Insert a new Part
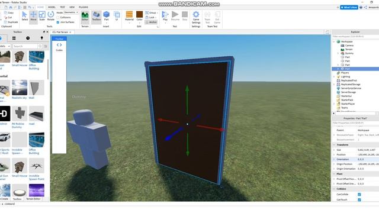Image resolution: width=379 pixels, height=213 pixels. (x=106, y=16)
